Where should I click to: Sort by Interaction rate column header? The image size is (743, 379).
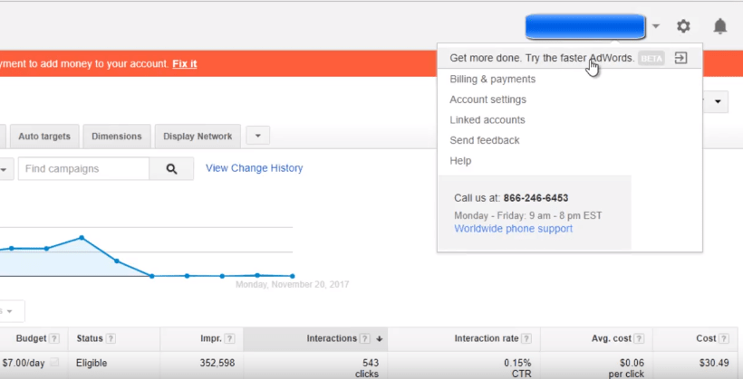[487, 338]
